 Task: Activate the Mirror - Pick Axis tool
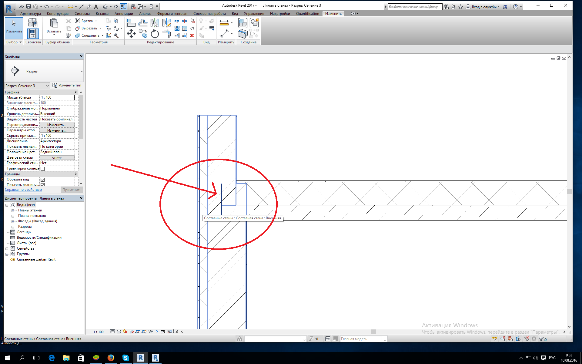tap(155, 23)
